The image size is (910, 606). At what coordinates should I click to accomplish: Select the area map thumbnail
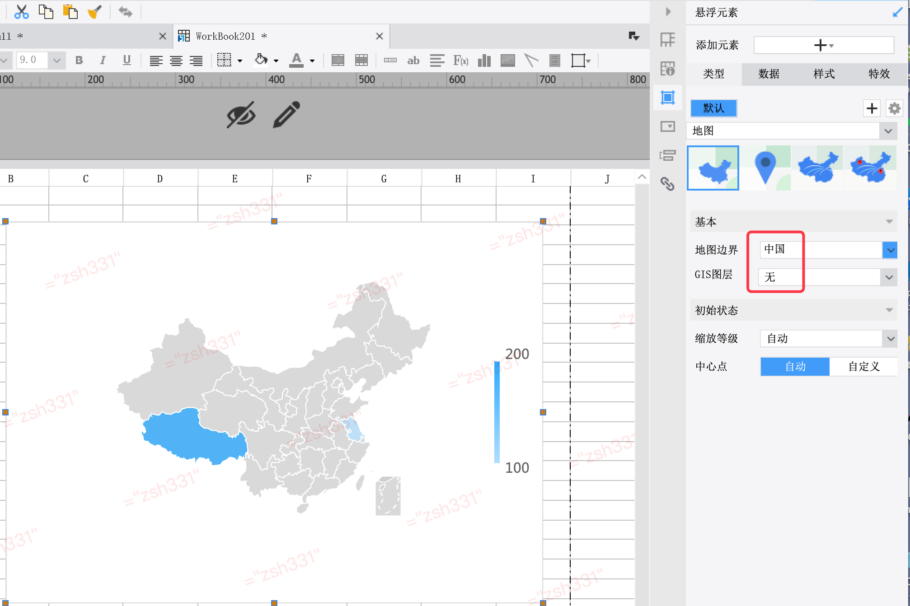point(713,168)
